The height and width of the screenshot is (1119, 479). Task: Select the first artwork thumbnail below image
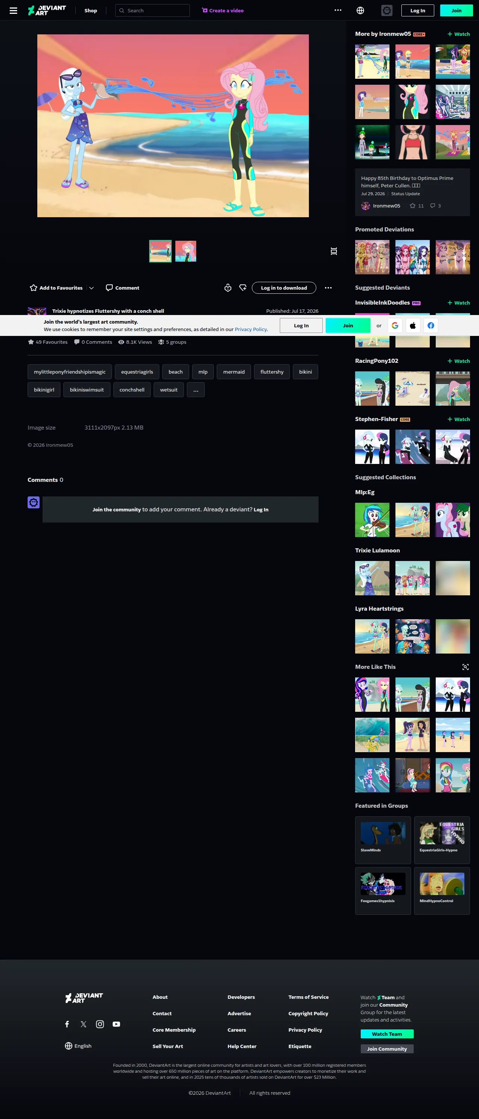click(x=161, y=251)
